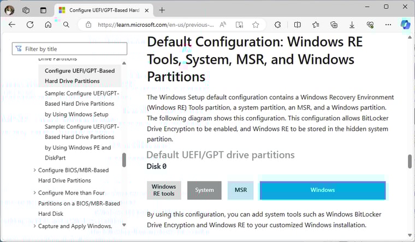The height and width of the screenshot is (242, 415).
Task: Open Sample using Windows Setup article
Action: tap(82, 104)
